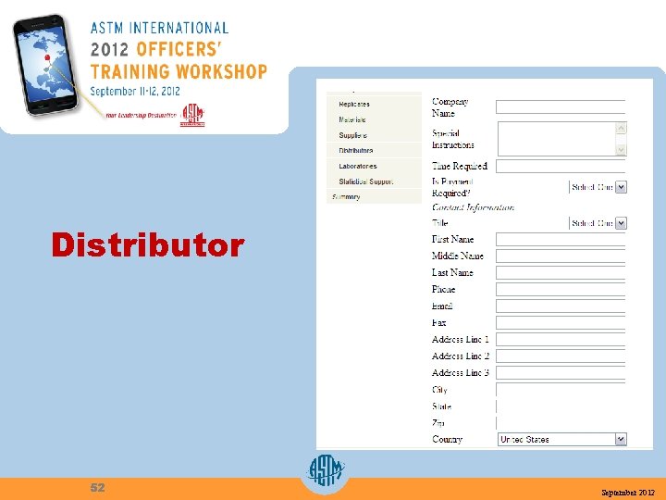
Task: Click the Contact Information section heading
Action: (473, 207)
